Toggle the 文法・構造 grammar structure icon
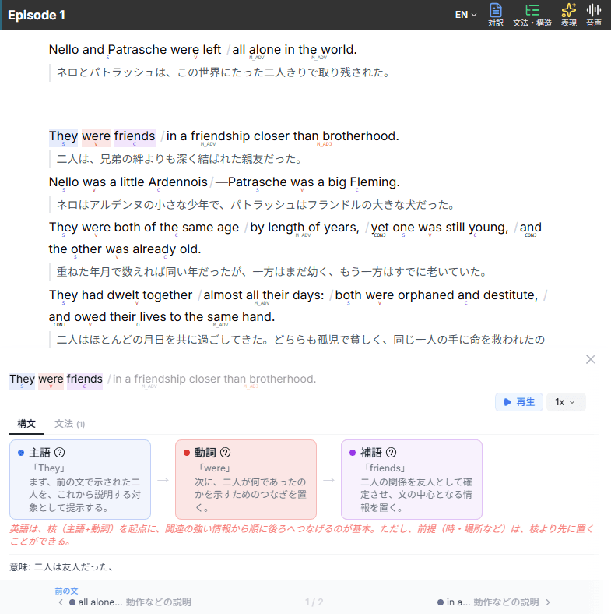Image resolution: width=611 pixels, height=614 pixels. (x=532, y=15)
